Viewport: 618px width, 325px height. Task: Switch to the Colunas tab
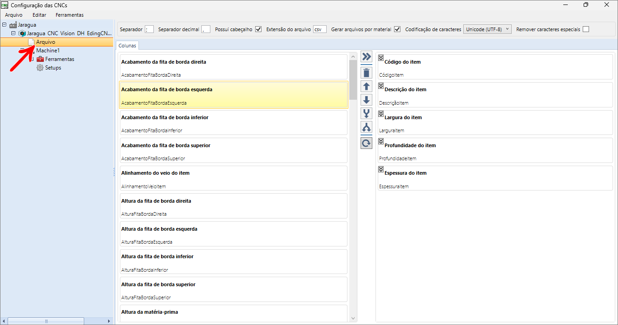tap(127, 46)
